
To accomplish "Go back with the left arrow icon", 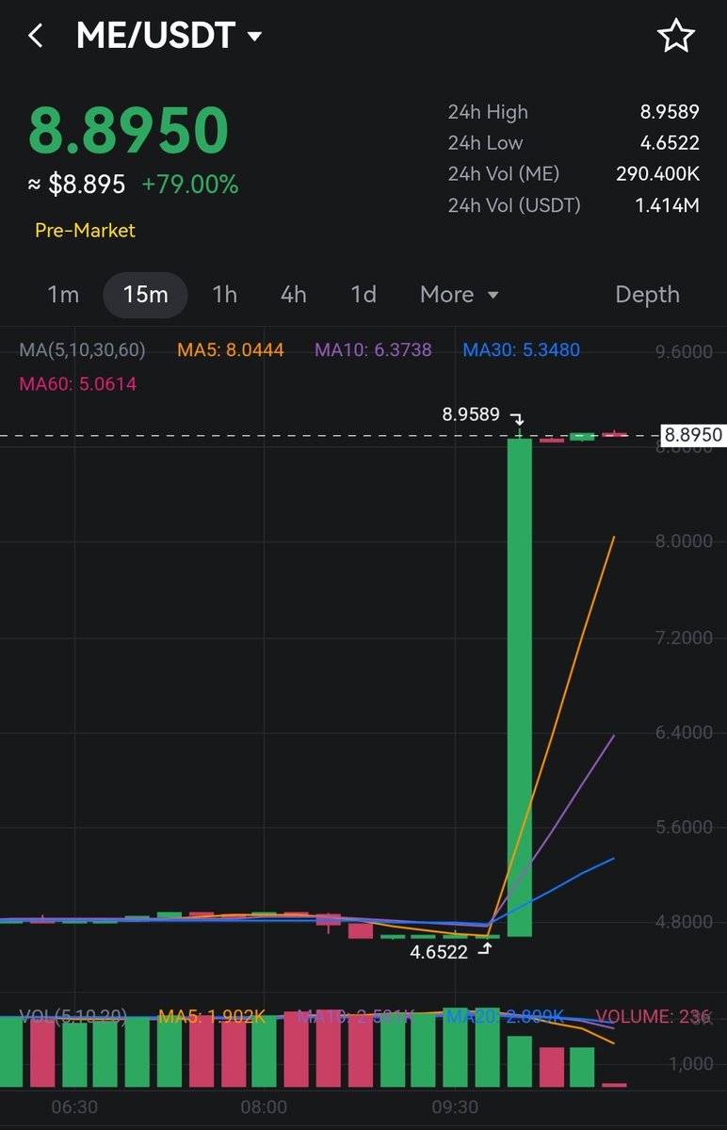I will coord(36,37).
